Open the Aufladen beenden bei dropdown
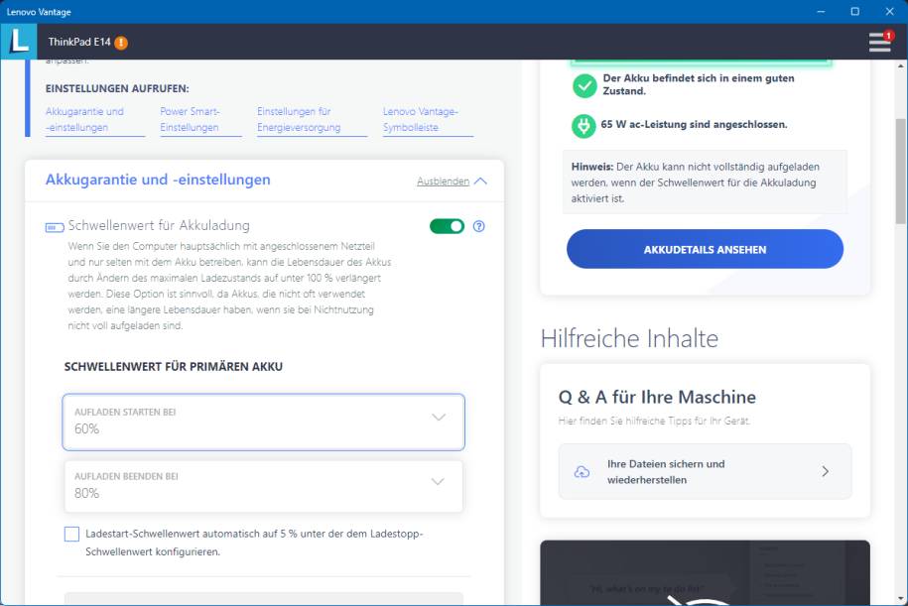The image size is (908, 606). click(264, 486)
